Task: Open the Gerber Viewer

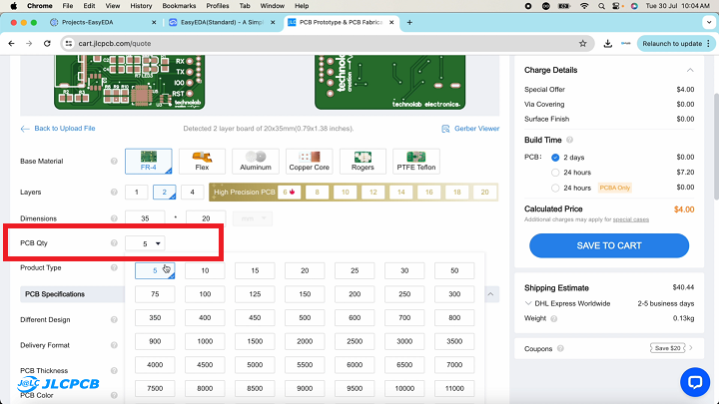Action: pos(470,129)
